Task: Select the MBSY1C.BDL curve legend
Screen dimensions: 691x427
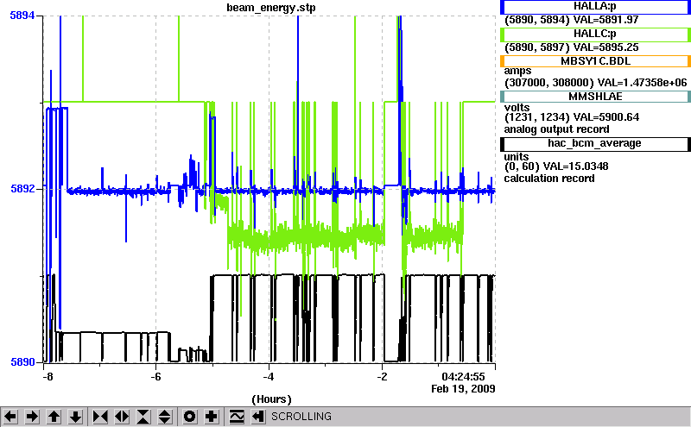Action: tap(595, 61)
